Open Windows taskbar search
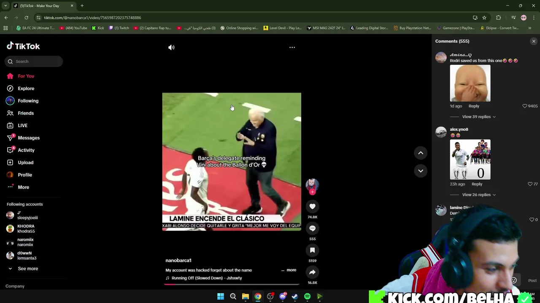Screen dimensions: 540x303 click(233, 296)
